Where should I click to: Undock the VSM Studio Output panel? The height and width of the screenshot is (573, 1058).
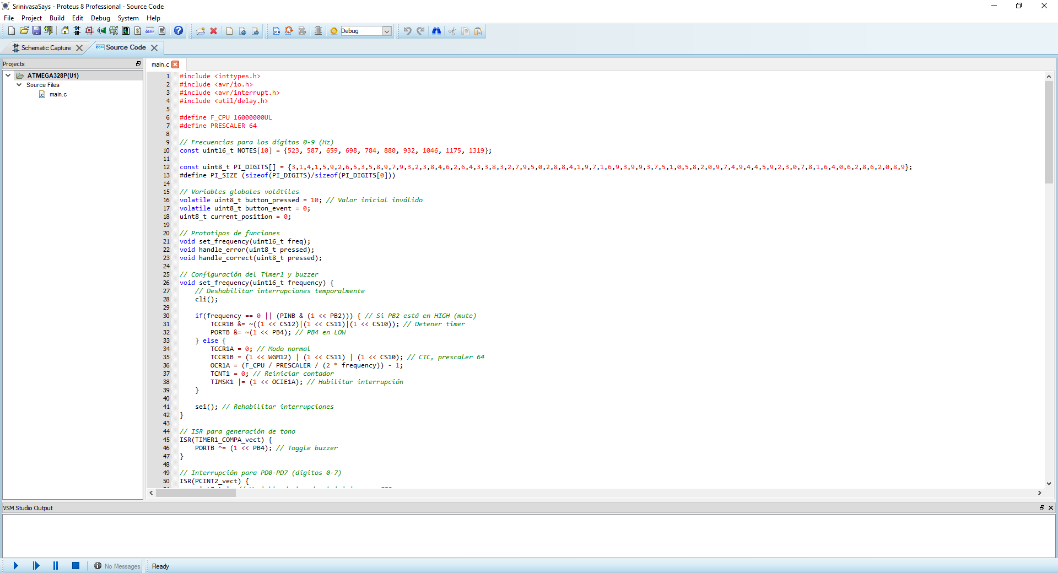coord(1041,508)
